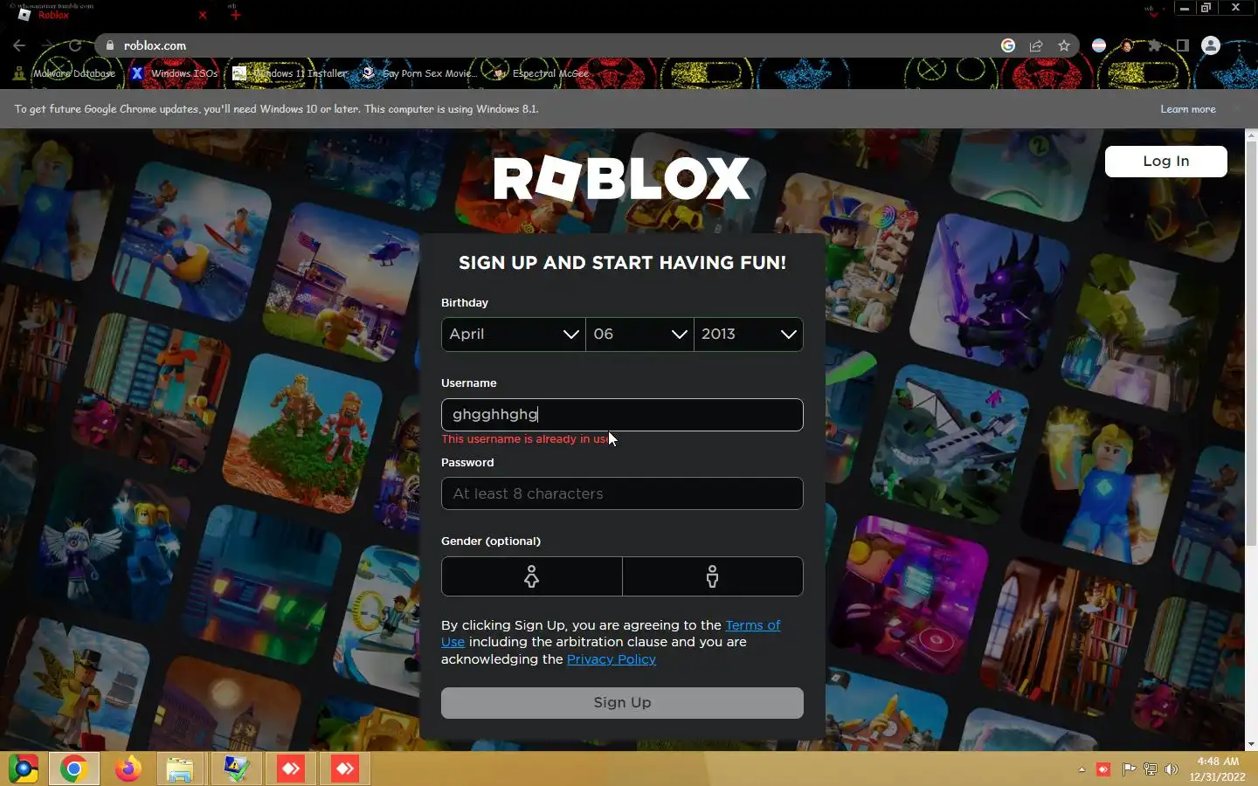Close the Roblox tab
1258x786 pixels.
[203, 15]
